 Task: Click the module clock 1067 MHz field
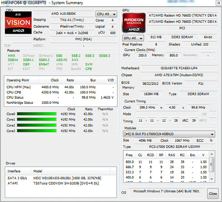[182, 140]
